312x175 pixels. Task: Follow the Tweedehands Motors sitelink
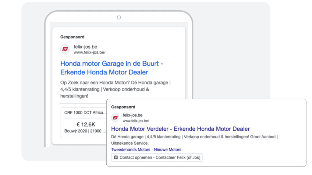point(130,149)
